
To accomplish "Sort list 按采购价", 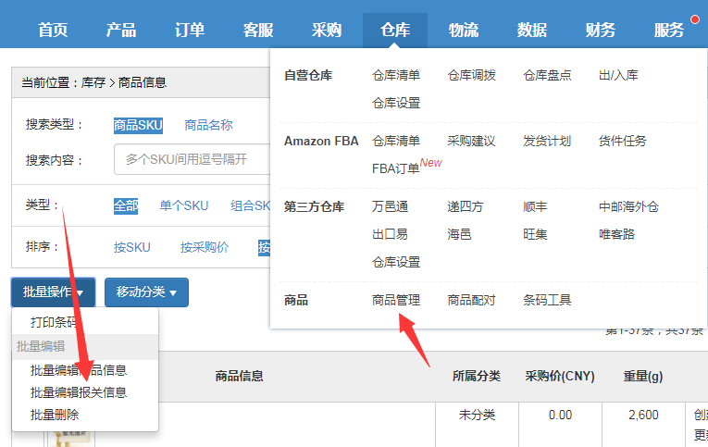I will point(205,247).
